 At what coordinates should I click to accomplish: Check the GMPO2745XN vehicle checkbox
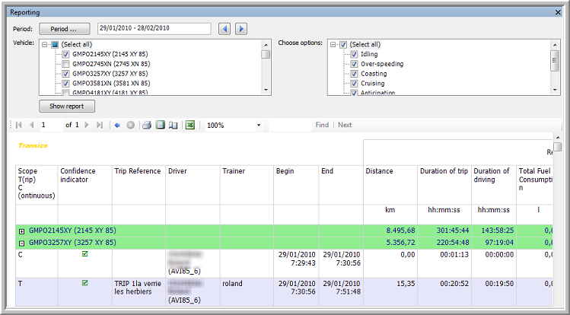click(66, 64)
